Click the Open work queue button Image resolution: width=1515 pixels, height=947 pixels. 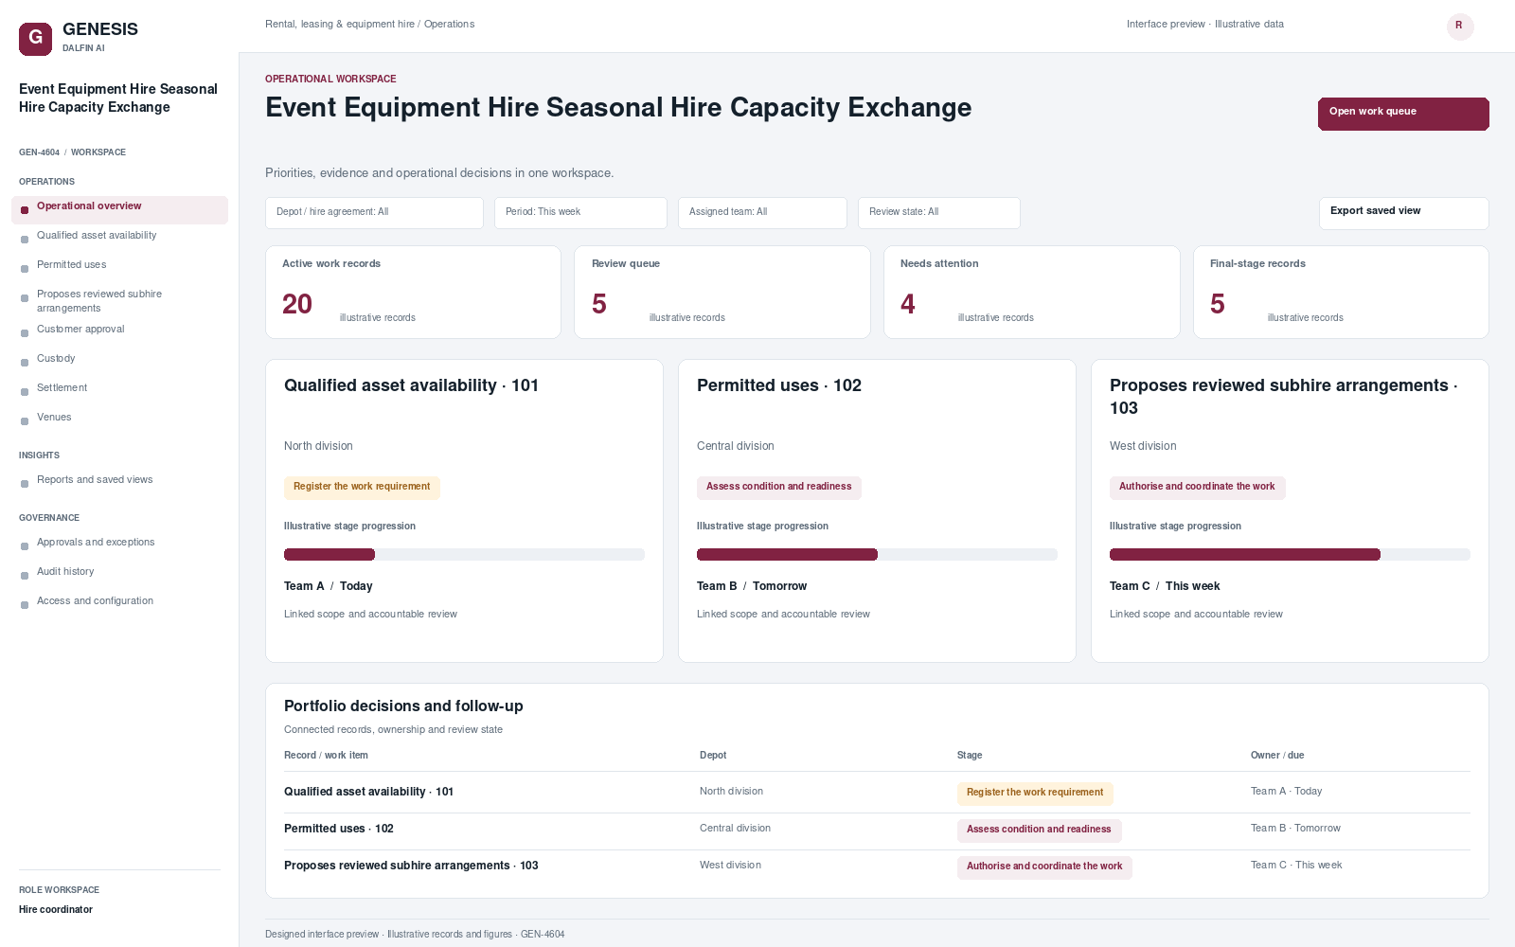(x=1403, y=114)
